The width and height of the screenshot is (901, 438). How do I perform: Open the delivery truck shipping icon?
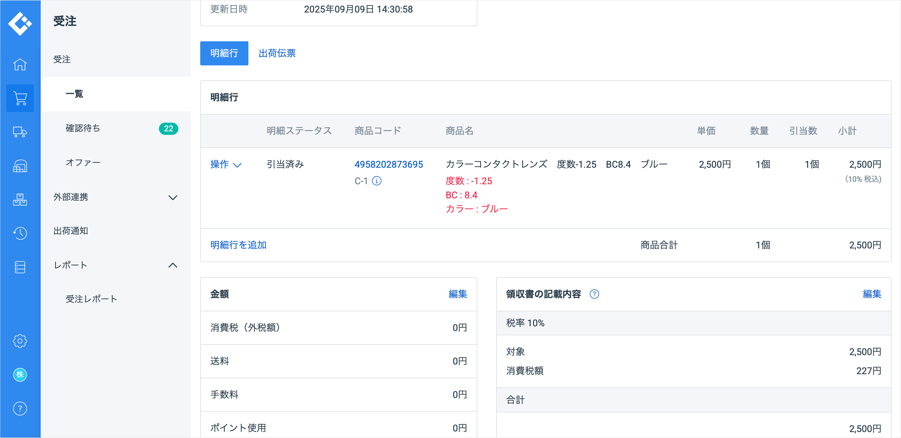click(x=20, y=132)
